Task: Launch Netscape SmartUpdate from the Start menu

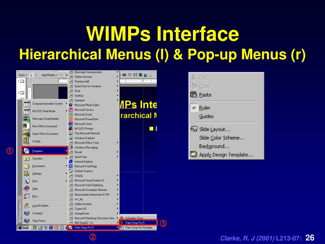Action: click(x=45, y=119)
